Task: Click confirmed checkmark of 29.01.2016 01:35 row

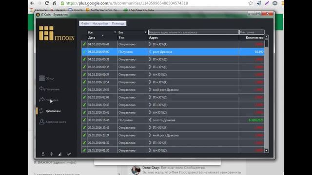Action: 84,150
